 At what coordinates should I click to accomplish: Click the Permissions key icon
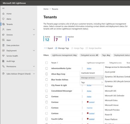click(3, 66)
